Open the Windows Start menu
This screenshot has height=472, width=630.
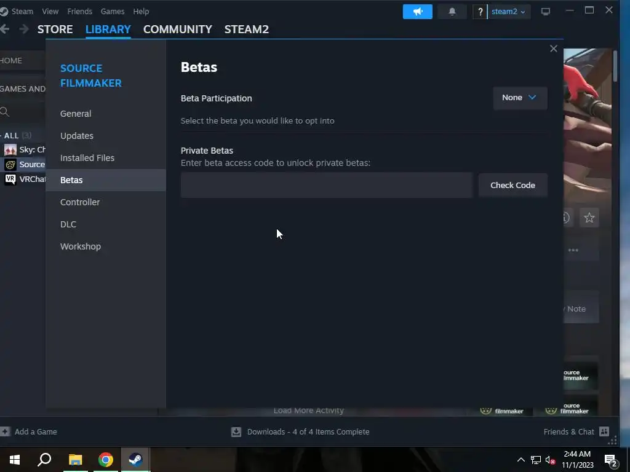point(15,460)
